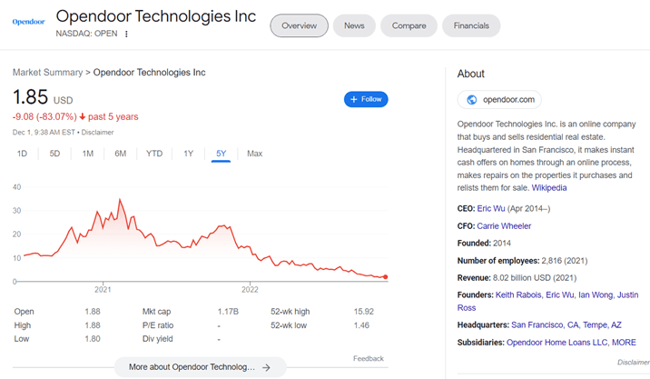Switch to the News tab

click(x=354, y=25)
